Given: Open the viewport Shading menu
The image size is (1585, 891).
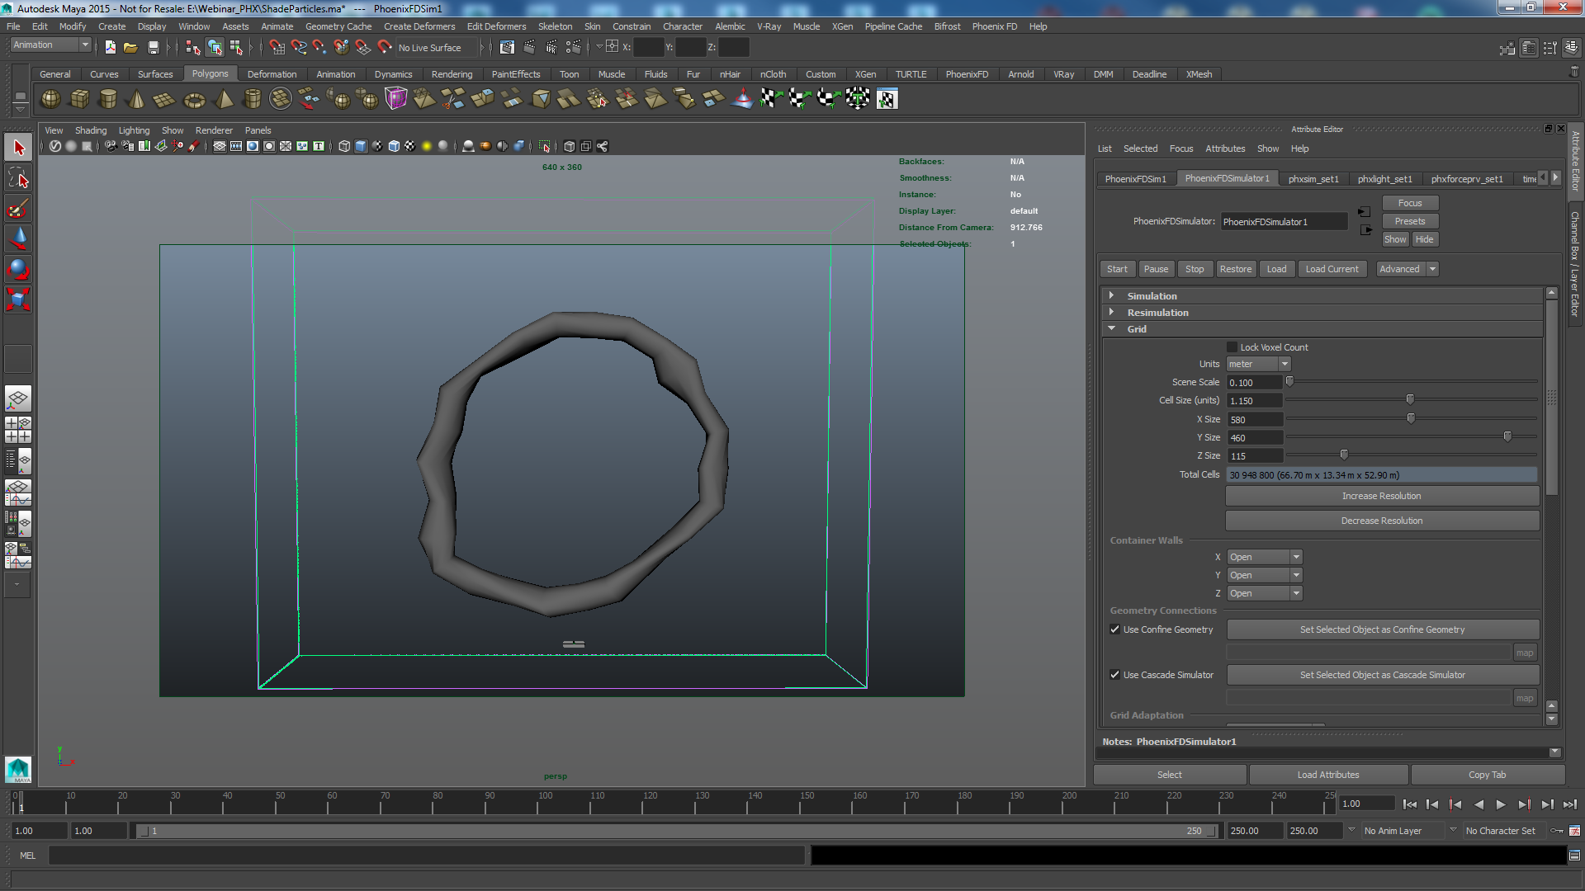Looking at the screenshot, I should click(x=91, y=130).
